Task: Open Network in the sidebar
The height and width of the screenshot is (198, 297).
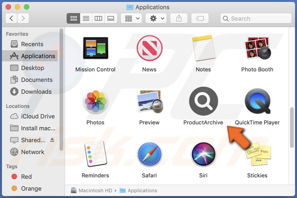Action: click(x=30, y=152)
